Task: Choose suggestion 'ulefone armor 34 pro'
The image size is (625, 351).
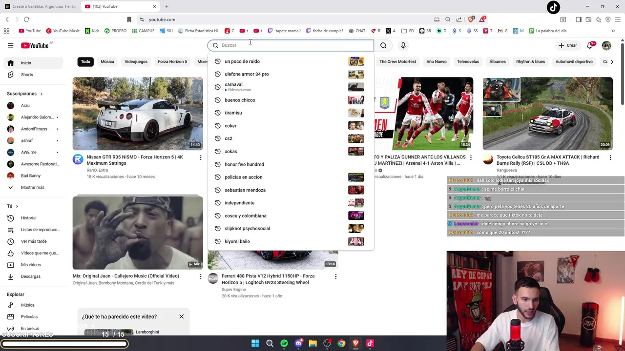Action: (x=291, y=74)
